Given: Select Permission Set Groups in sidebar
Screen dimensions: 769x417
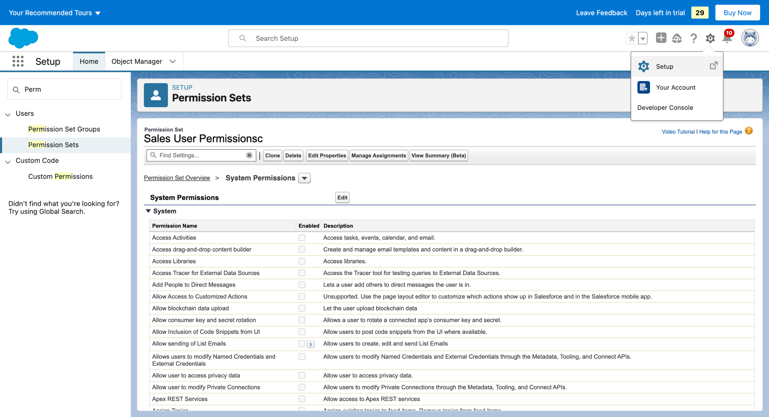Looking at the screenshot, I should coord(64,129).
